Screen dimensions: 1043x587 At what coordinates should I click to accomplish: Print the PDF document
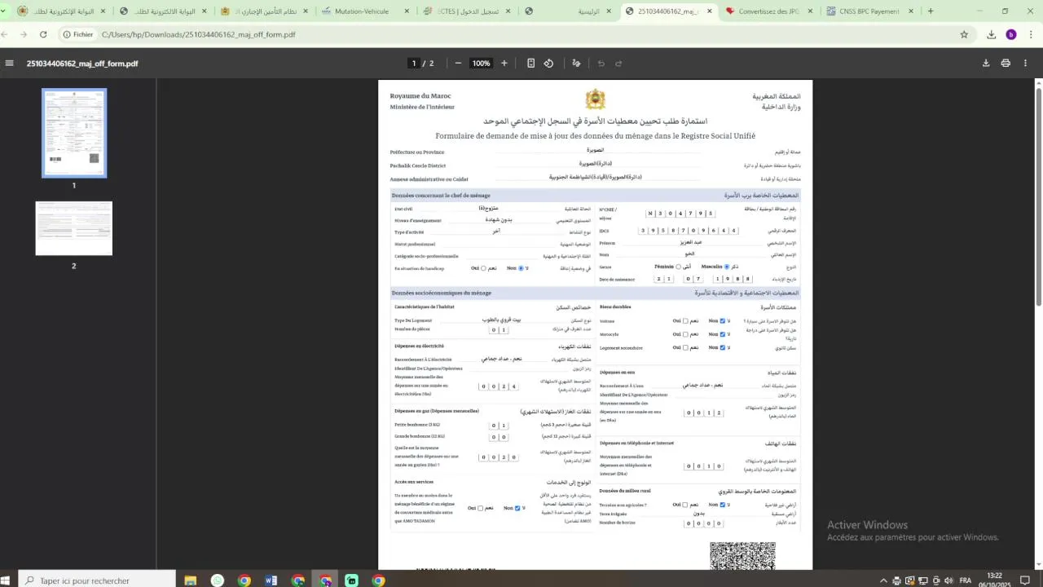1006,64
